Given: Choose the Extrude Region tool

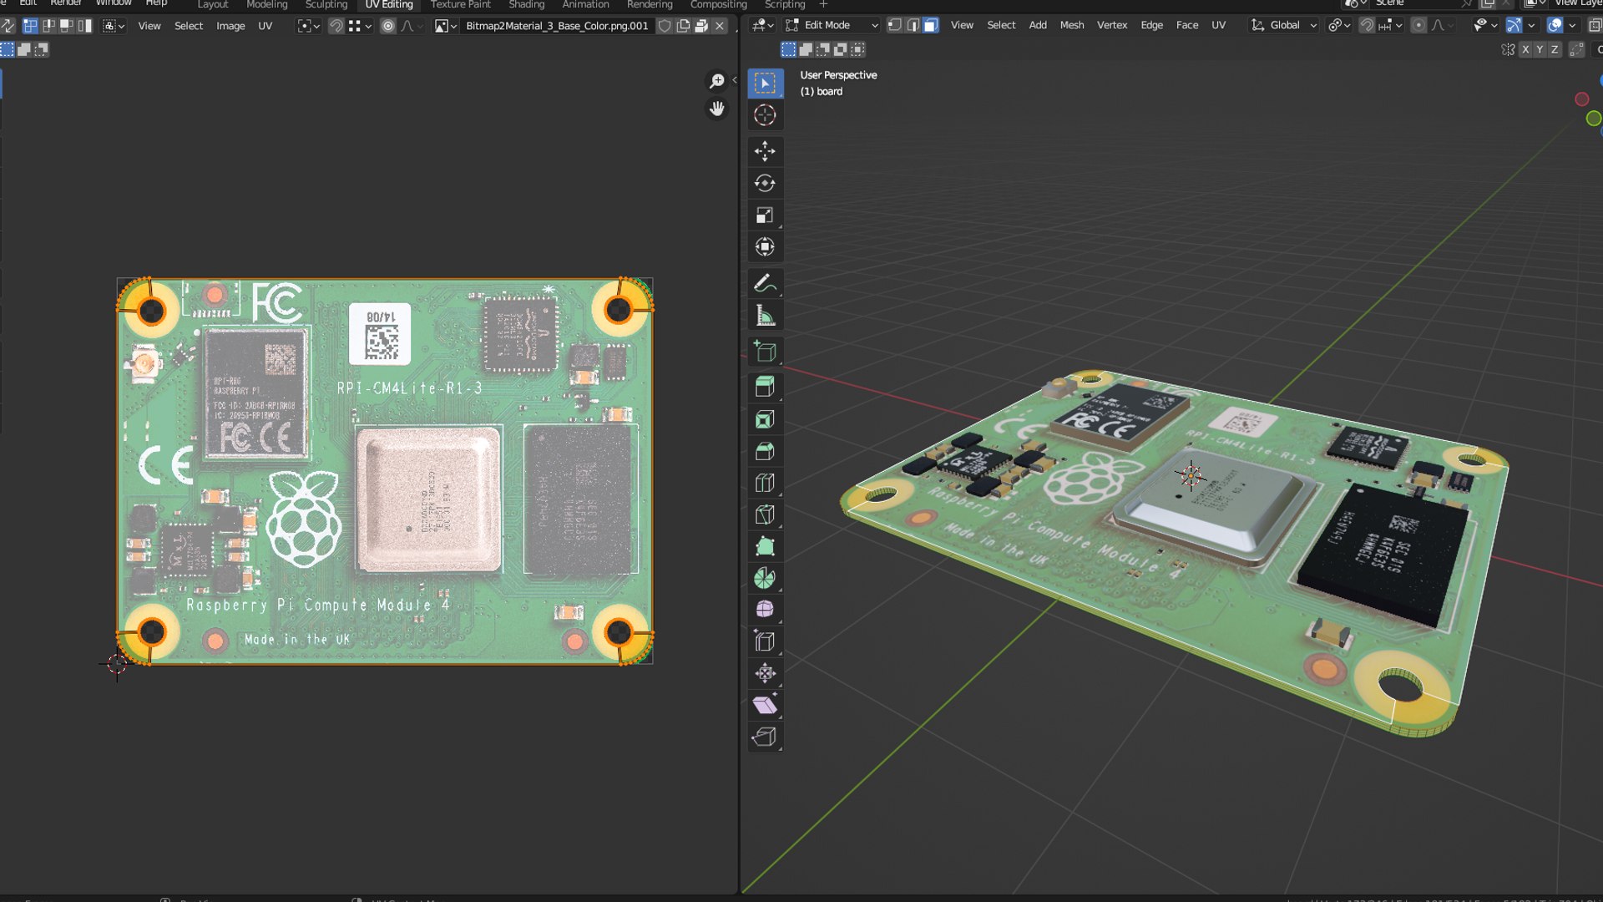Looking at the screenshot, I should pos(765,387).
